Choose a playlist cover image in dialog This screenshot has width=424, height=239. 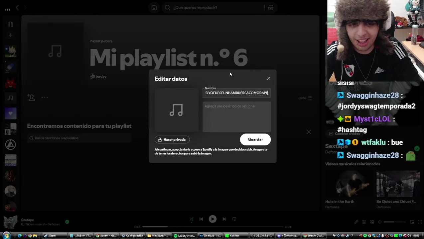(x=176, y=110)
